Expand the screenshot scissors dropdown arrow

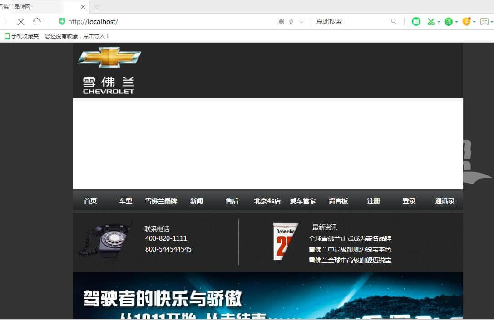click(439, 22)
